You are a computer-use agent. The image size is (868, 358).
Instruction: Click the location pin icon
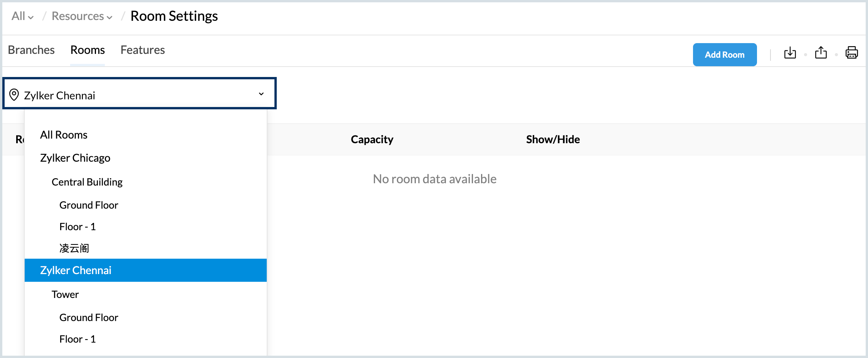point(14,95)
